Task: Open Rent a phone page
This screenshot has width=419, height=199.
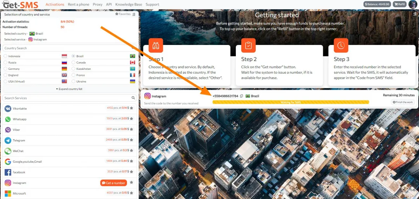Action: (78, 4)
